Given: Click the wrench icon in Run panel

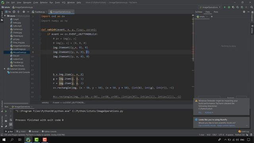Looking at the screenshot, I should (6, 126).
